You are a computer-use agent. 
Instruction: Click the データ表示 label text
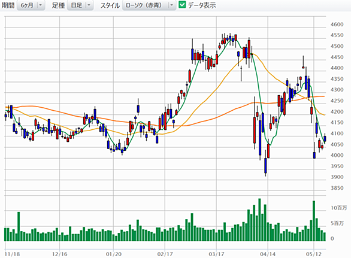(202, 5)
